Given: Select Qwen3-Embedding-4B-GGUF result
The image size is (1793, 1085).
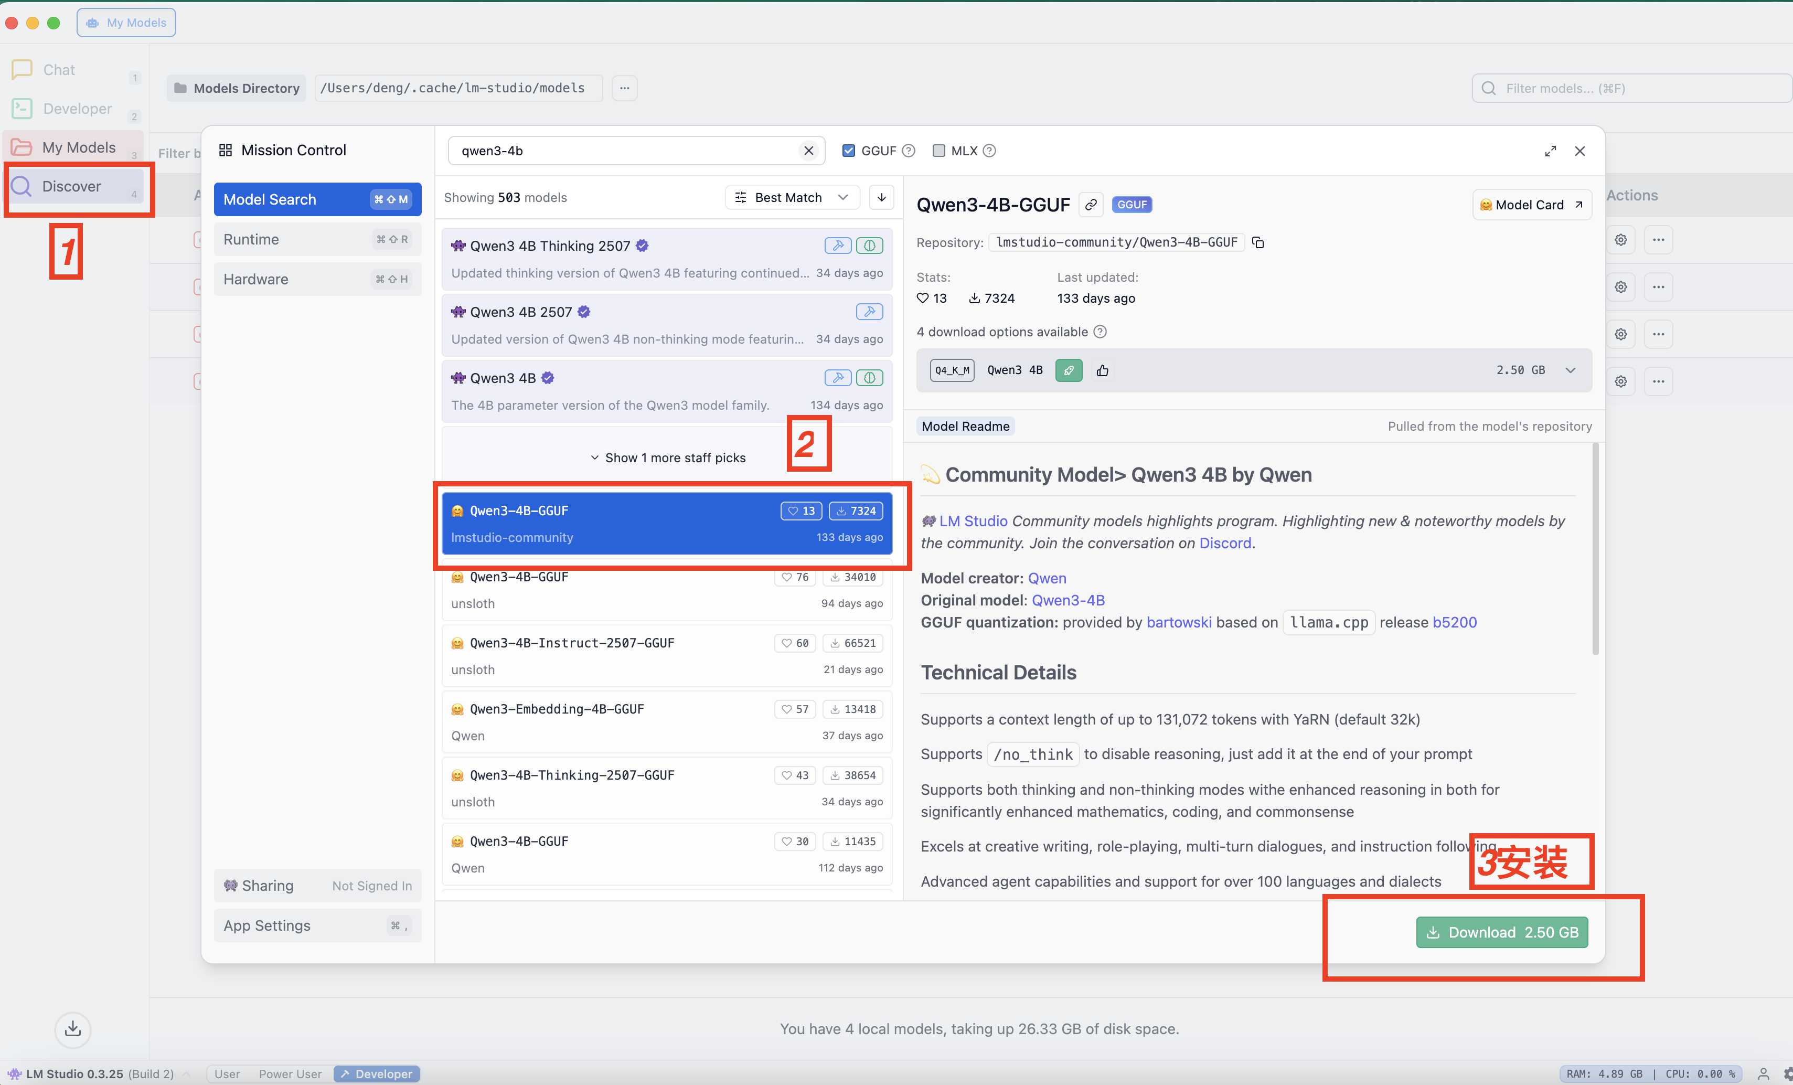Looking at the screenshot, I should pyautogui.click(x=667, y=722).
